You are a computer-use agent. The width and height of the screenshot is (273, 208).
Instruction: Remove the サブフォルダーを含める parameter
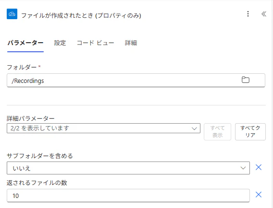pyautogui.click(x=259, y=167)
